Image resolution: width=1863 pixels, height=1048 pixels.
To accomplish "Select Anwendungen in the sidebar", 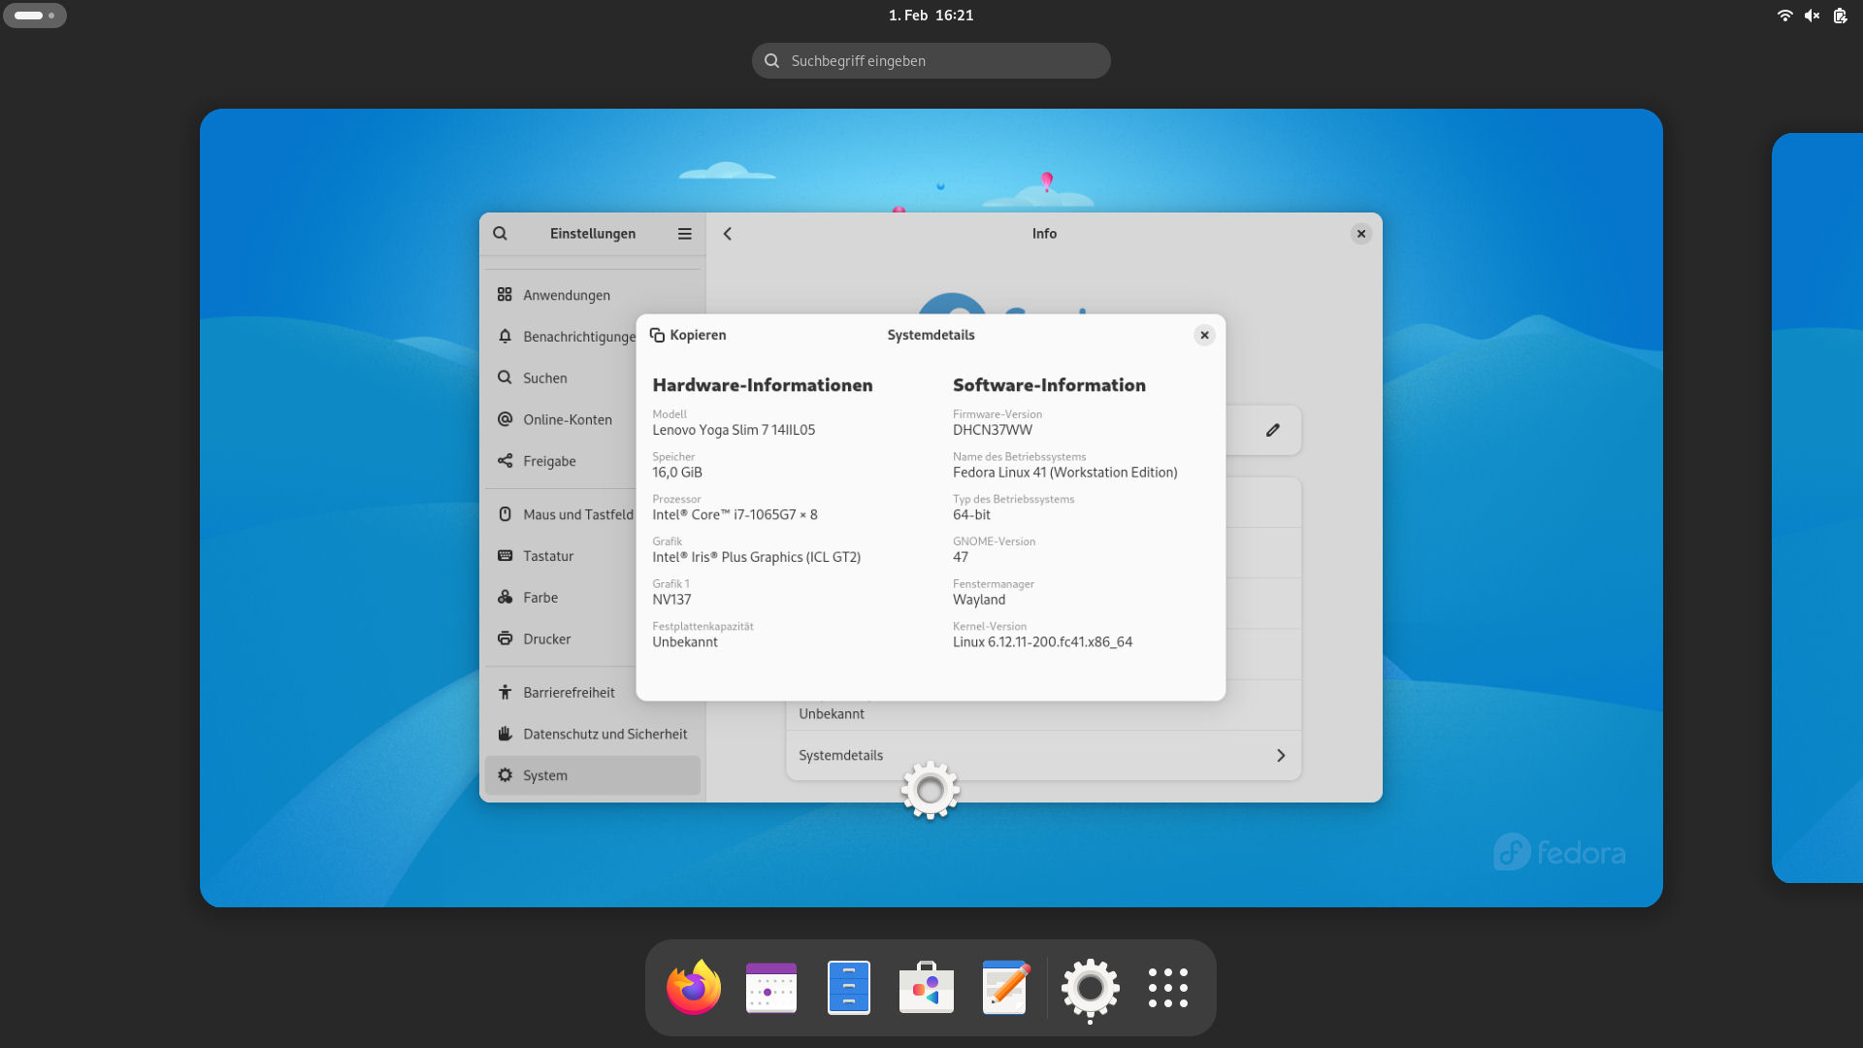I will point(567,295).
